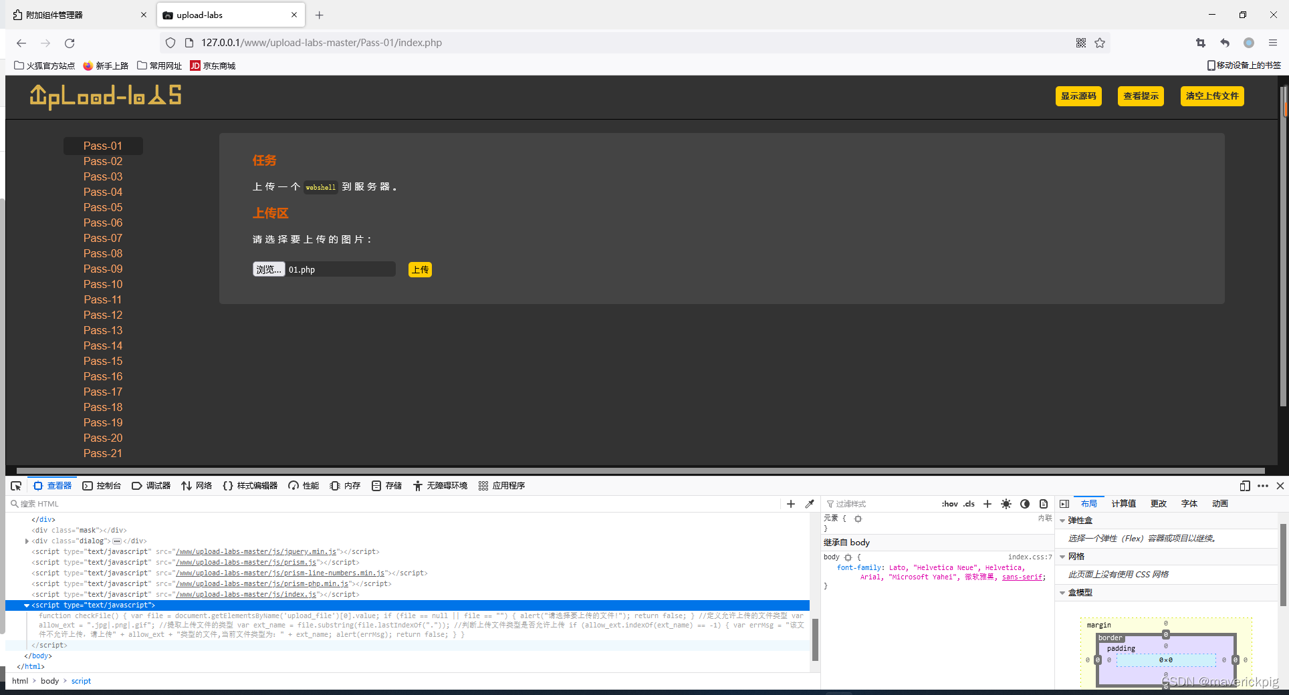Switch to the 网络 tab
Screen dimensions: 1289x695
tap(197, 486)
